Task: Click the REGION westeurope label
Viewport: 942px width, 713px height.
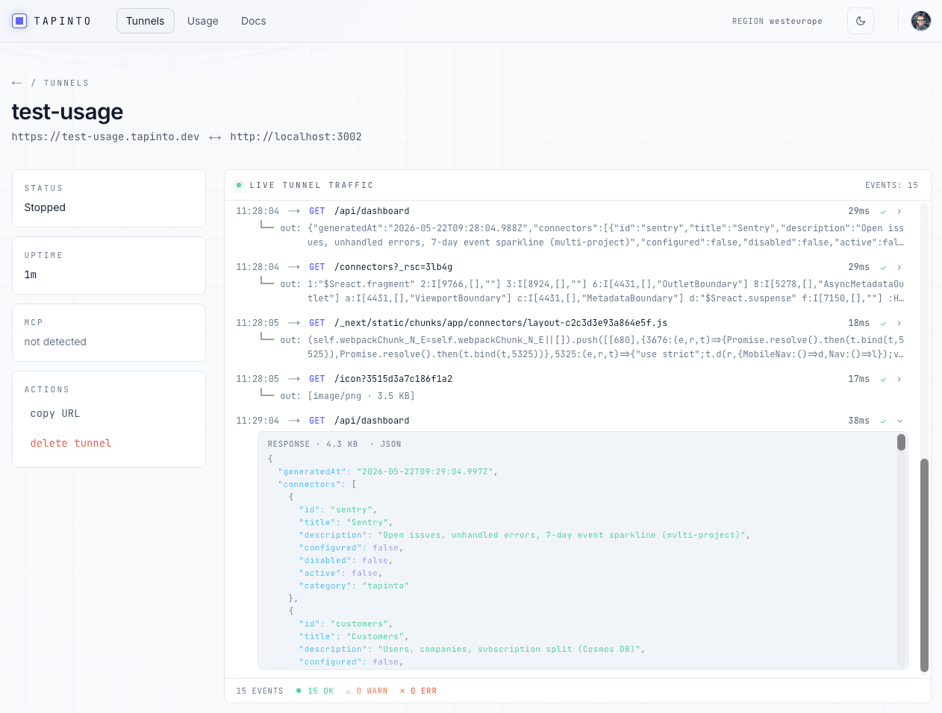Action: coord(777,21)
